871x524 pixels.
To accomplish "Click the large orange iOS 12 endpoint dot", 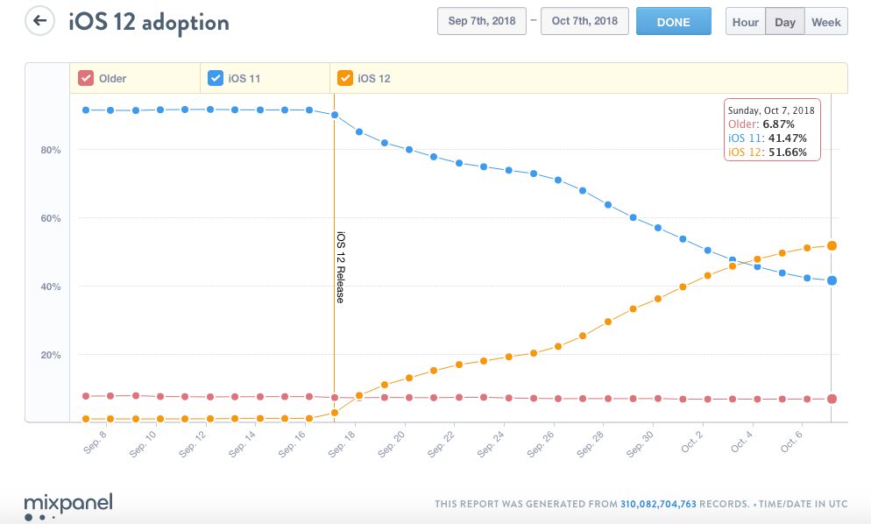I will tap(832, 246).
